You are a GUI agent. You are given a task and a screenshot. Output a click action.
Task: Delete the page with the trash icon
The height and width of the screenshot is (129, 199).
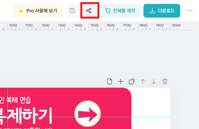pyautogui.click(x=165, y=82)
